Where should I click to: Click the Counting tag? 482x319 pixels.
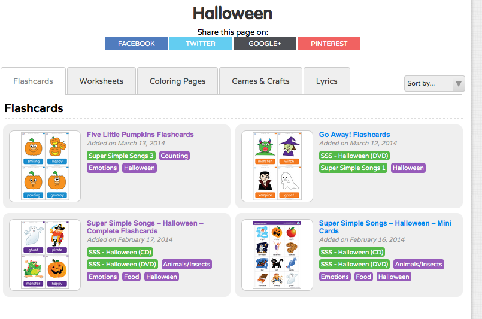click(174, 156)
